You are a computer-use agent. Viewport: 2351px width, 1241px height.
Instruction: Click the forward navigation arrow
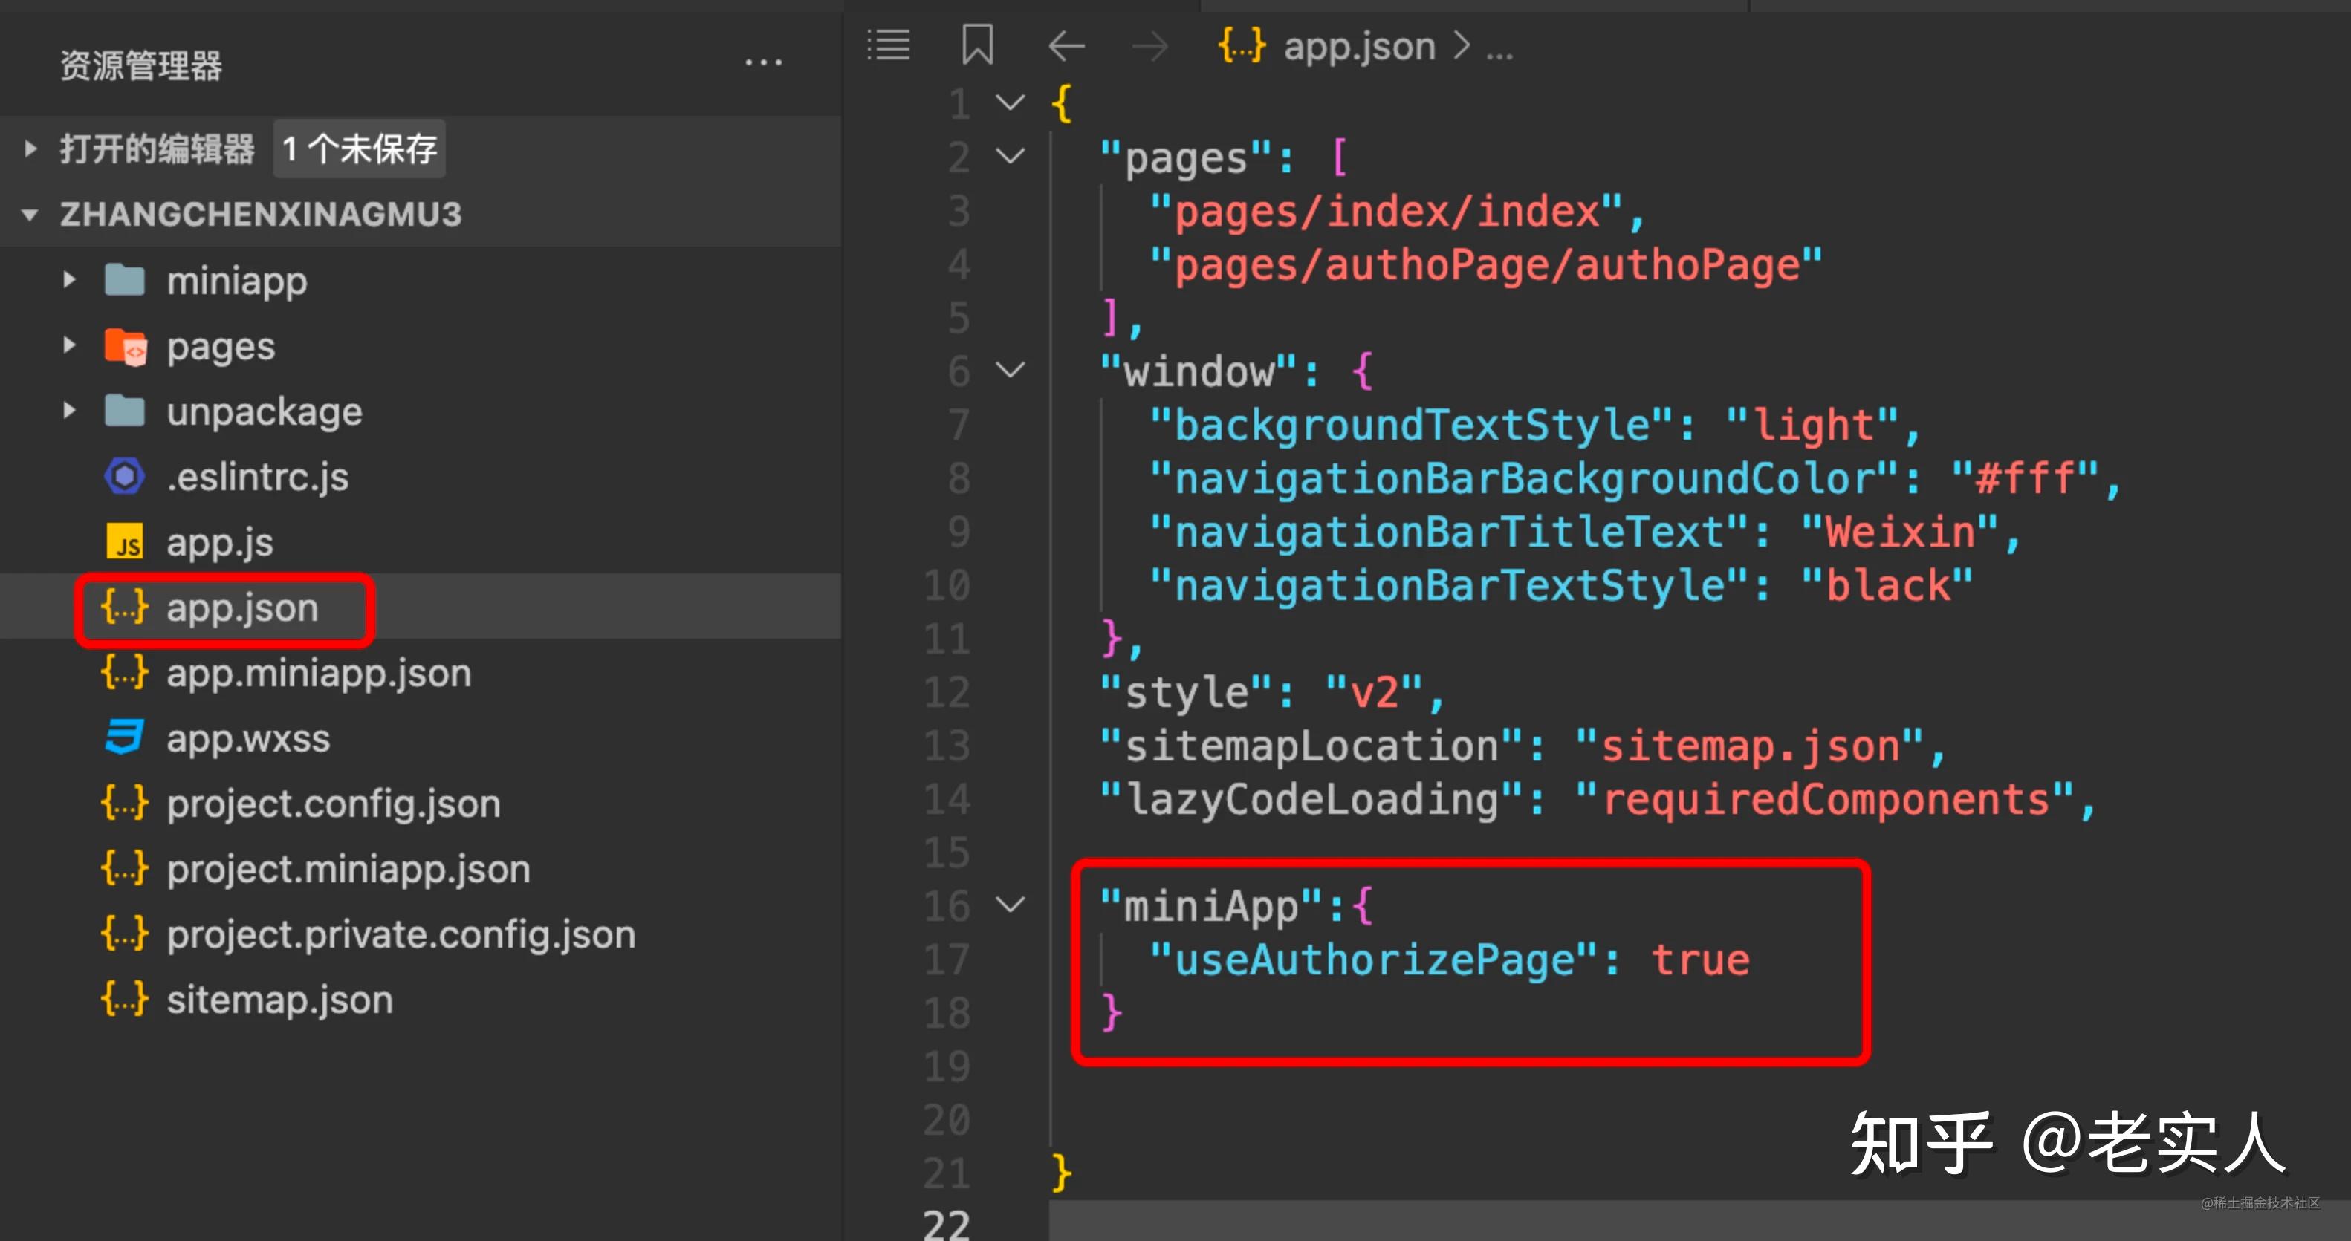pyautogui.click(x=1149, y=45)
